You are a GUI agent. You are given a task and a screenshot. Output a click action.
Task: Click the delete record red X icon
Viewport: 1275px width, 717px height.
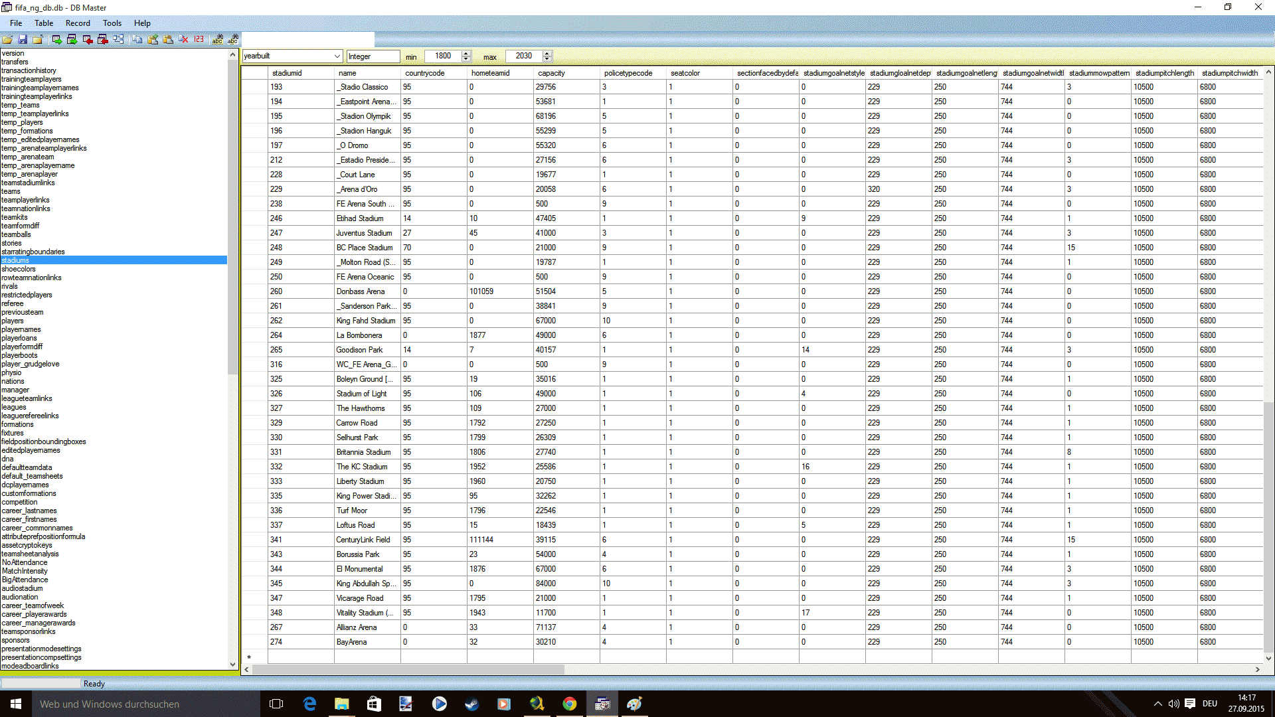(183, 40)
